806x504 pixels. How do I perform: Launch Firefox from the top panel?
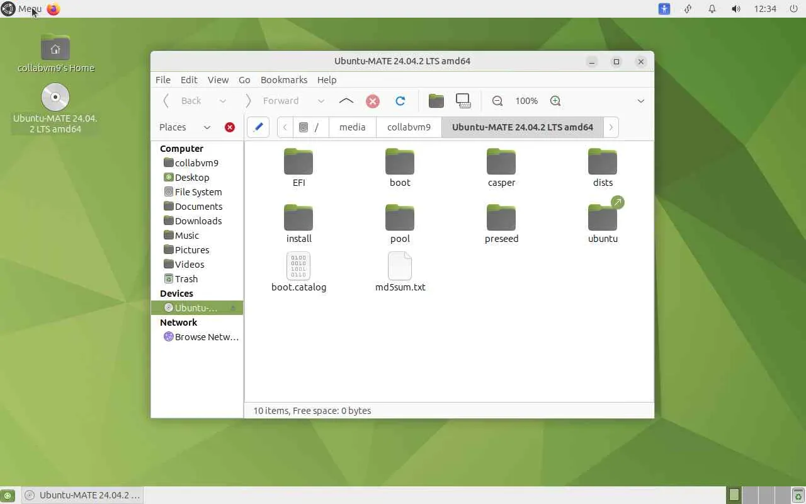tap(54, 9)
